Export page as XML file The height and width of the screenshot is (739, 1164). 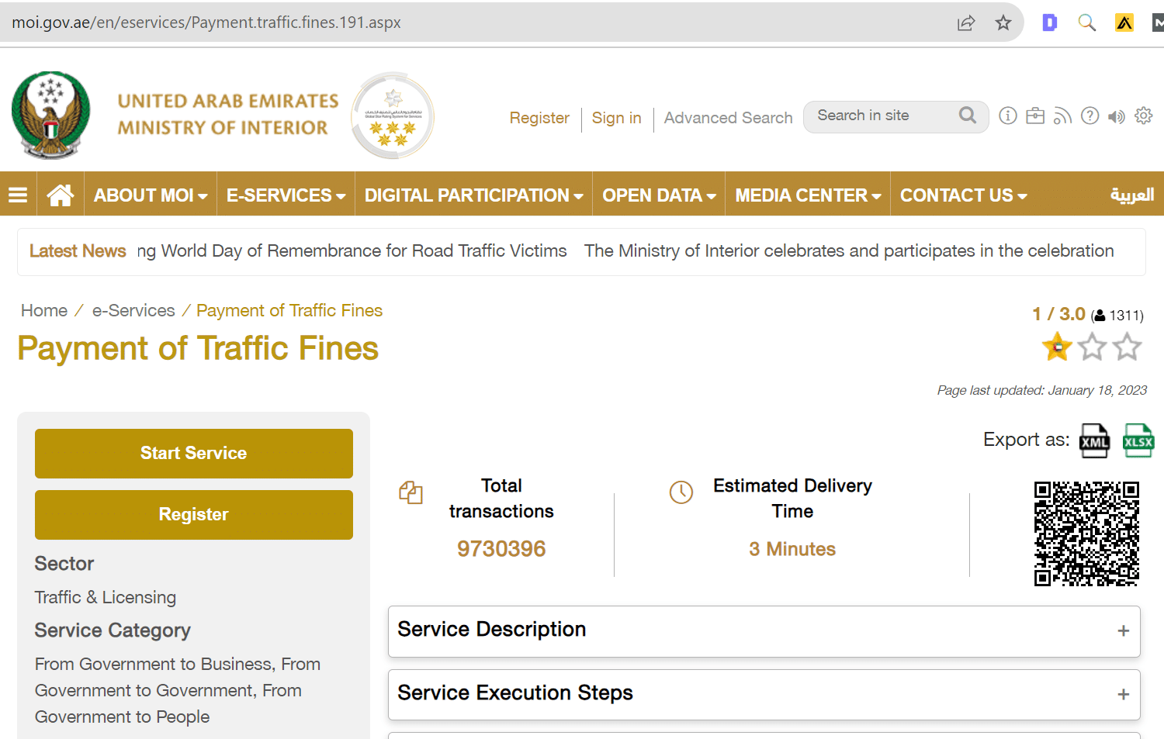pyautogui.click(x=1094, y=440)
